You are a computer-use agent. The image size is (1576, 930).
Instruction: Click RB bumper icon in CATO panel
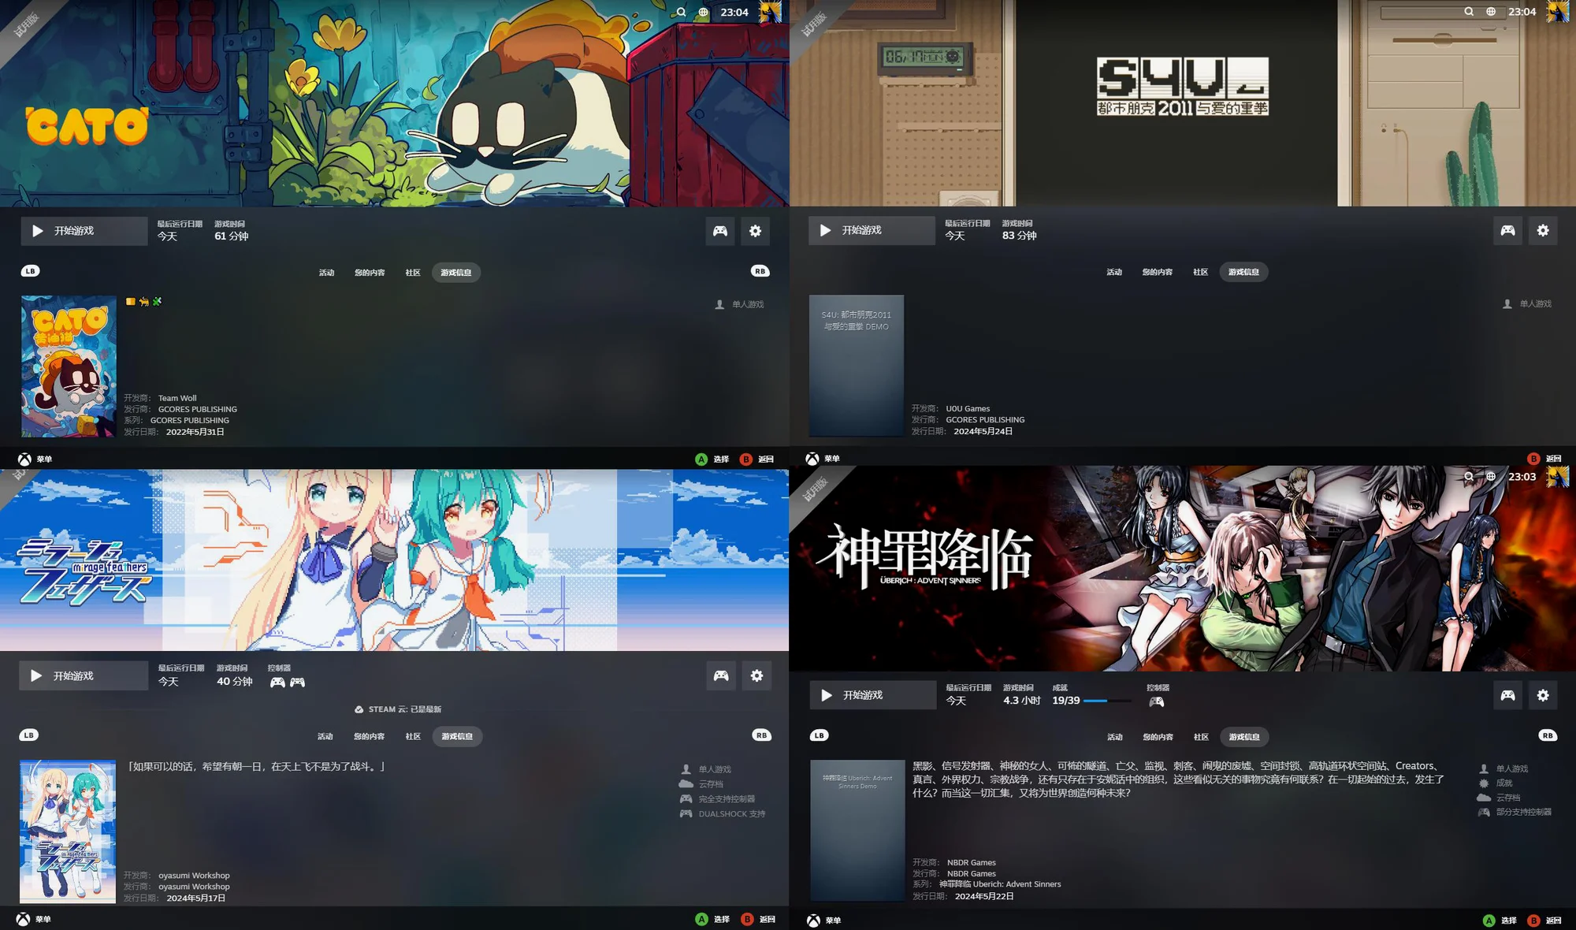(760, 271)
